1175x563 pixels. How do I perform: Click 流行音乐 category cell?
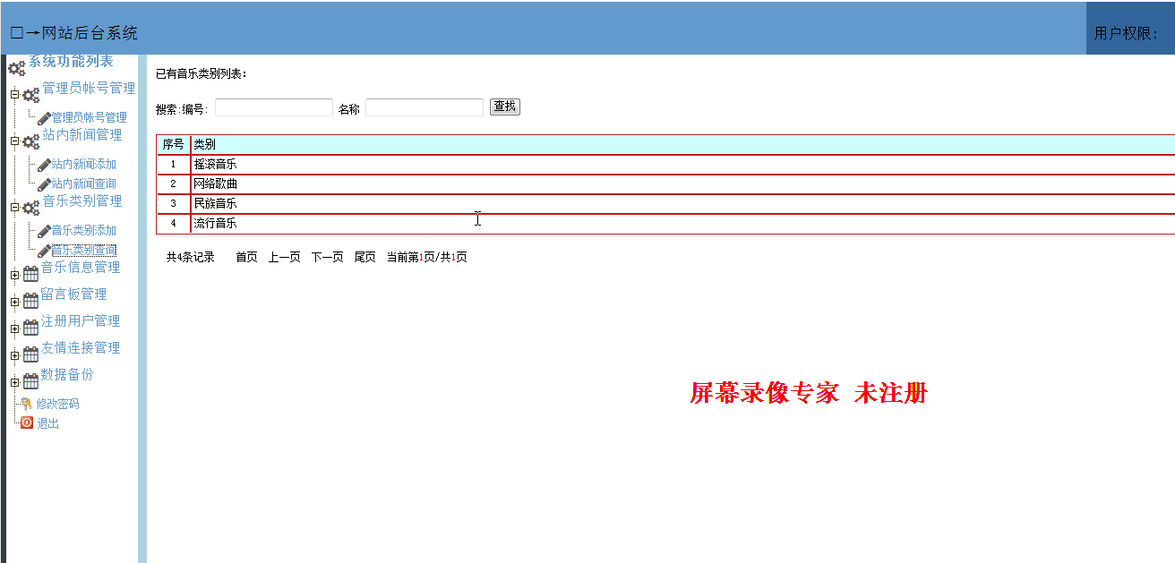[x=682, y=224]
